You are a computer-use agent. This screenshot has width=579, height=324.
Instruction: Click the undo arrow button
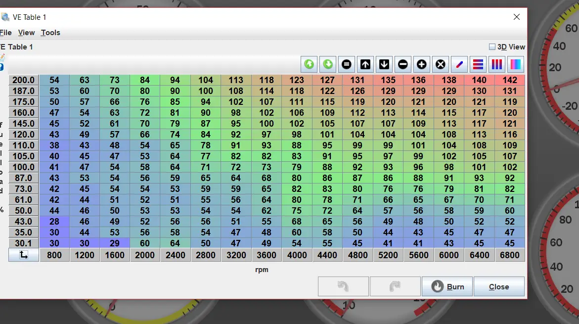coord(344,286)
